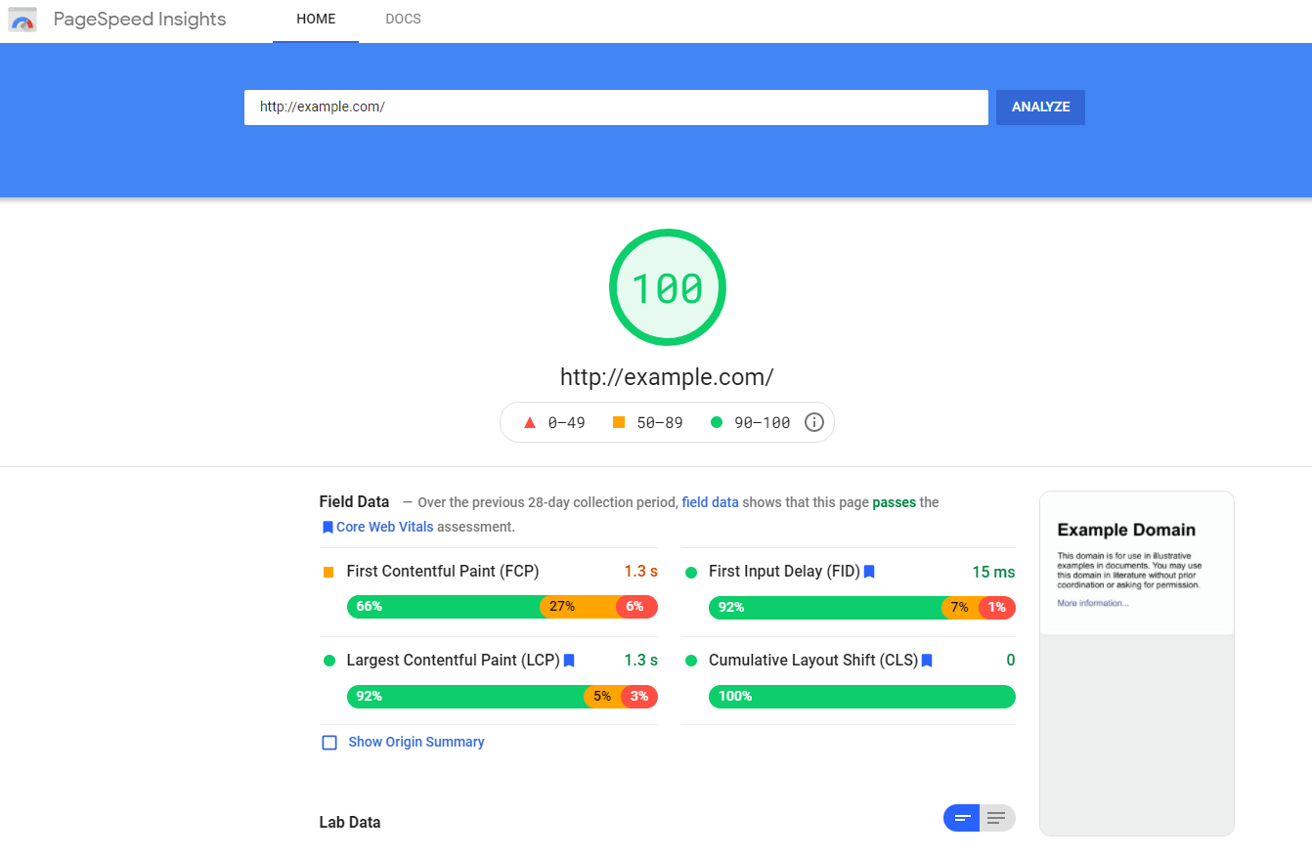Click the bookmark icon next to Core Web Vitals
Image resolution: width=1312 pixels, height=857 pixels.
[328, 527]
